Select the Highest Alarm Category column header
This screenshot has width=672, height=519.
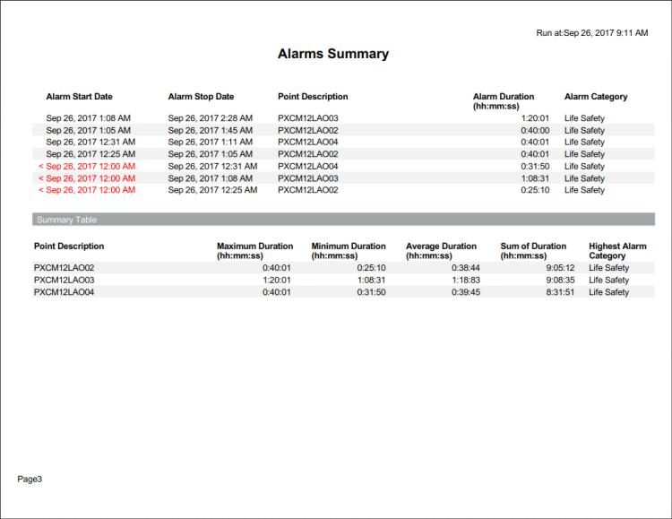click(x=617, y=251)
